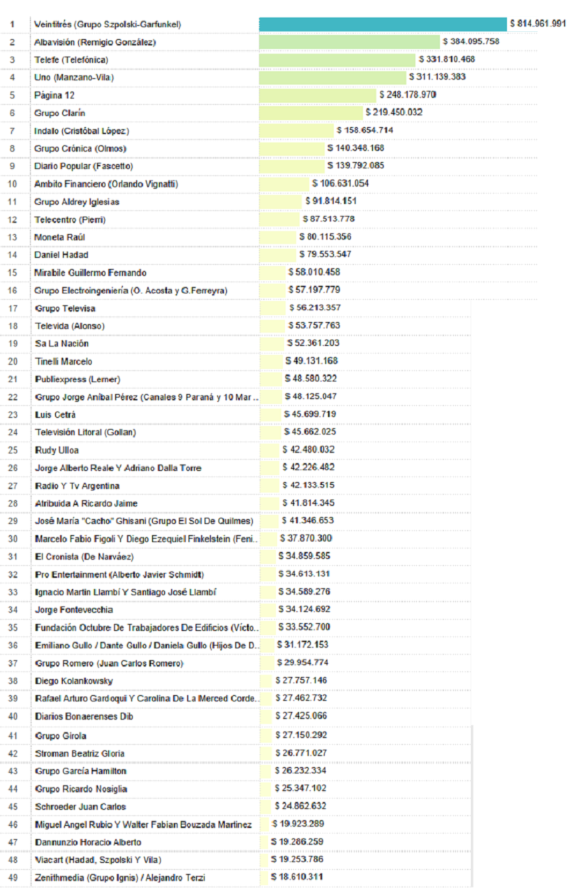Select 'Mirabile Guillermo Fernando' label
Screen dimensions: 569x888
point(91,272)
